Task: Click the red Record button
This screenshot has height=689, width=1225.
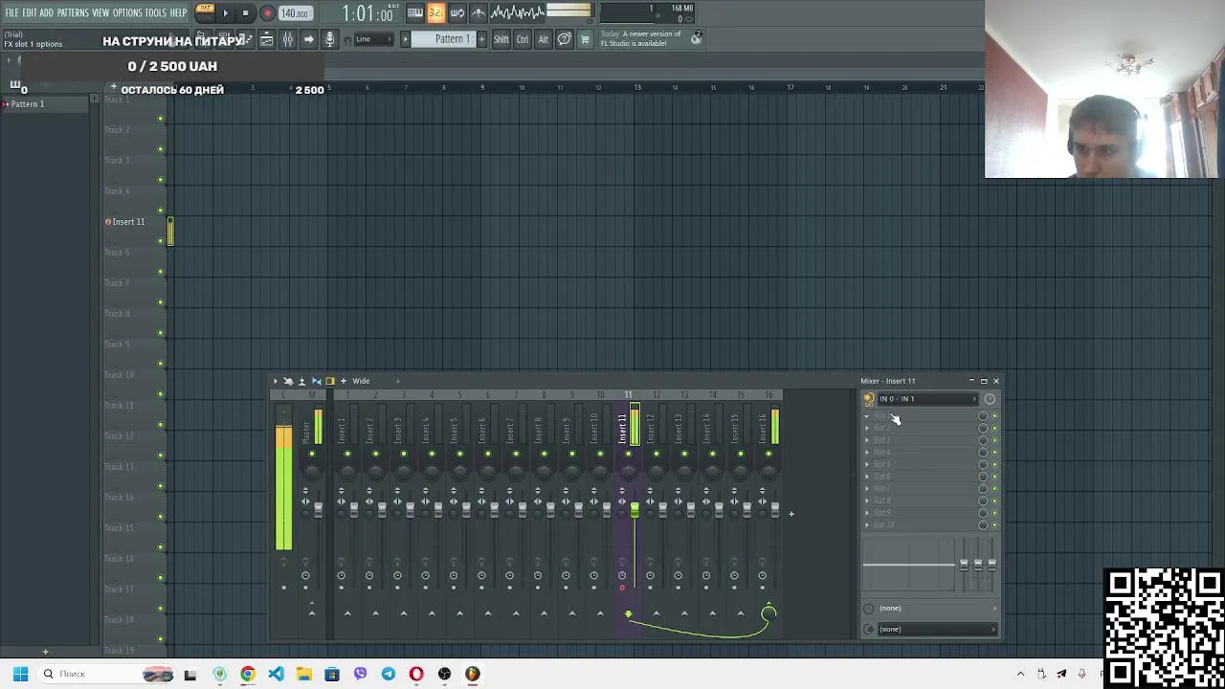Action: click(x=267, y=13)
